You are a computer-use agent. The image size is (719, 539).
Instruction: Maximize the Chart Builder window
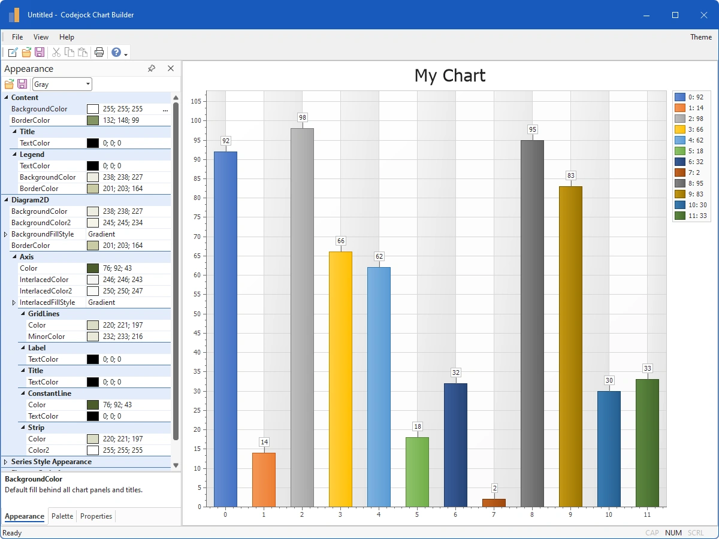tap(675, 15)
